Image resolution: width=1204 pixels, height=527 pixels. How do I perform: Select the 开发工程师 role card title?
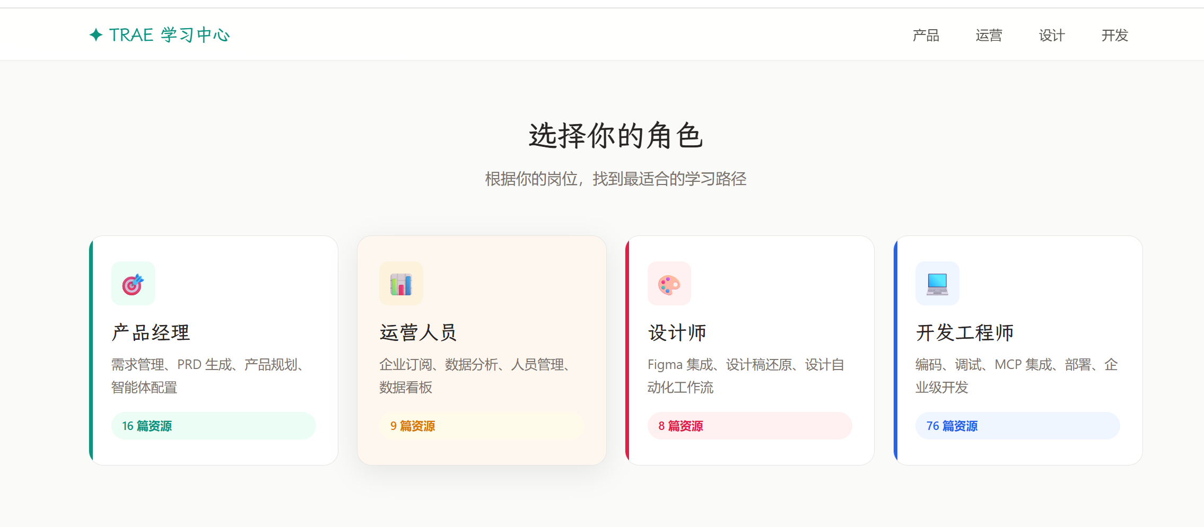(964, 333)
